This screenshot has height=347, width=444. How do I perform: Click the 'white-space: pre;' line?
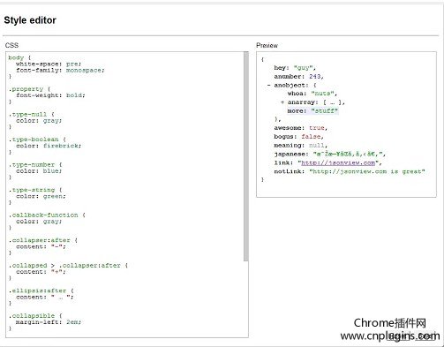click(49, 64)
